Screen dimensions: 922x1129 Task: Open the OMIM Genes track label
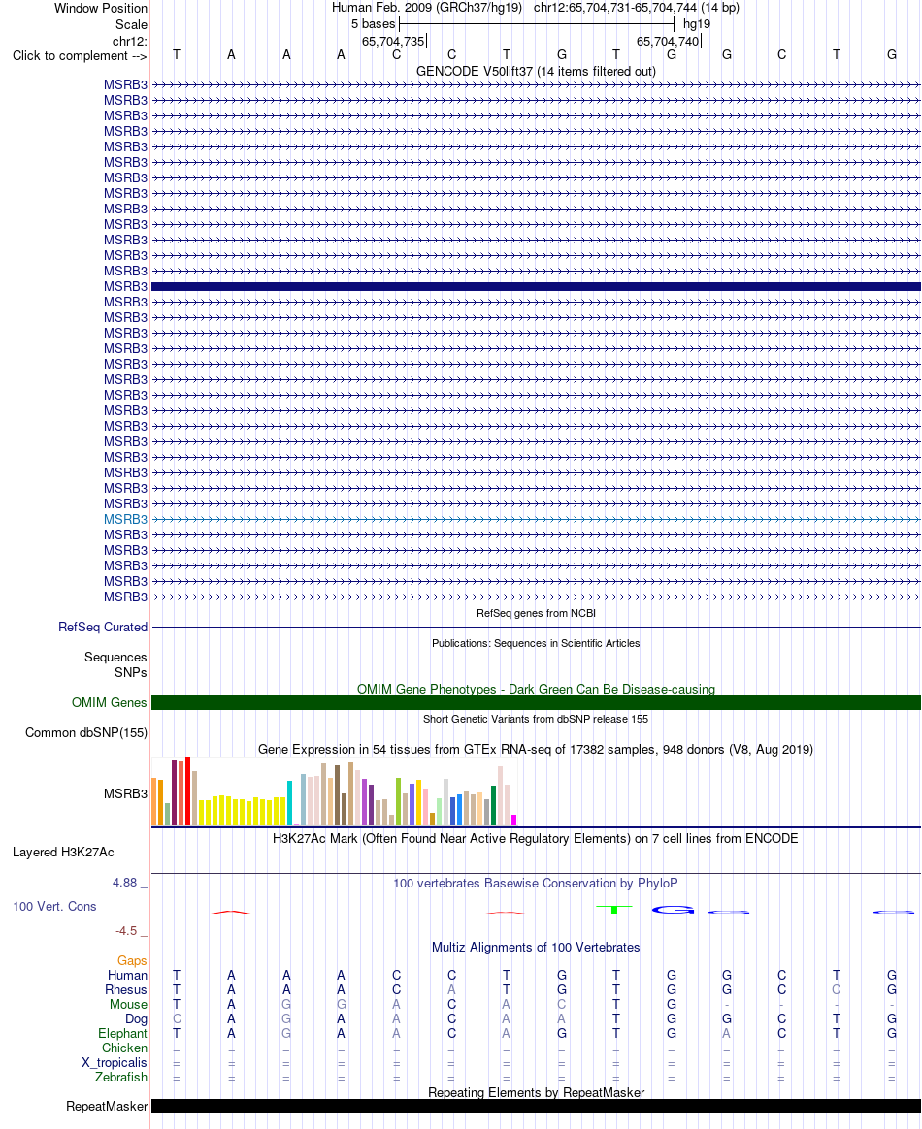point(110,703)
